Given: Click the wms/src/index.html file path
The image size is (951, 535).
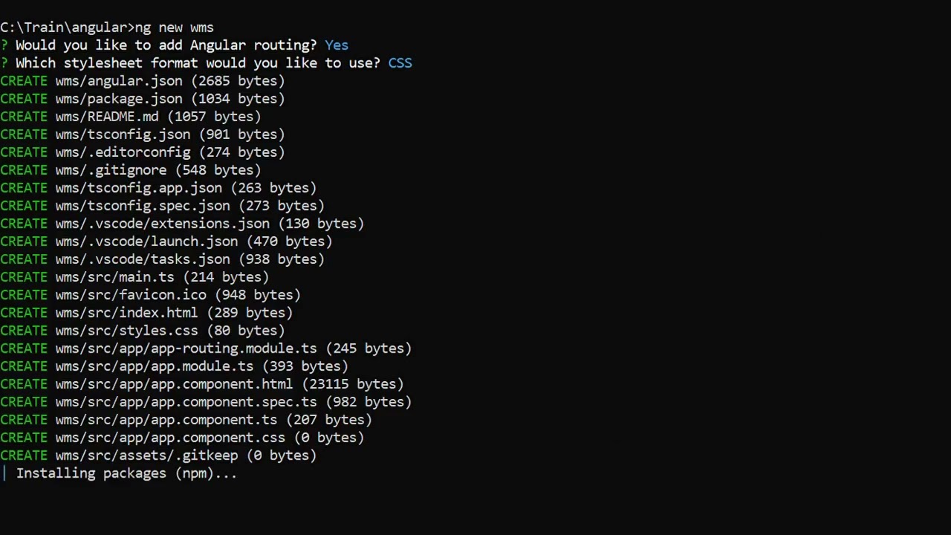Looking at the screenshot, I should click(126, 313).
